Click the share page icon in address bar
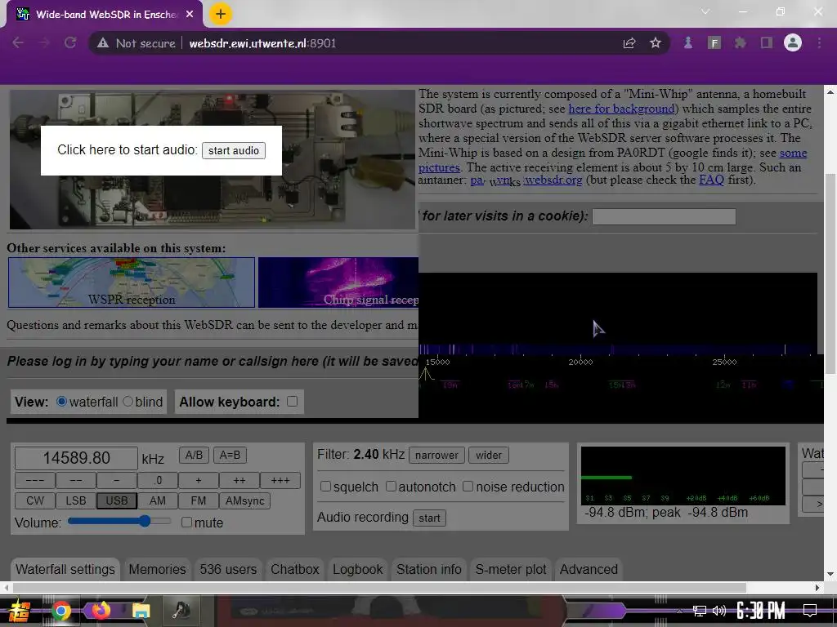 click(x=629, y=42)
